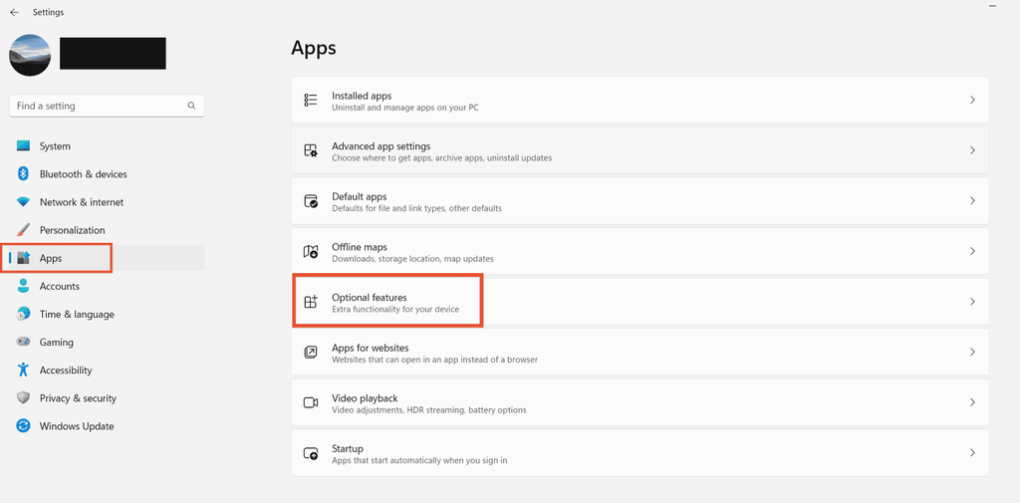The image size is (1020, 503).
Task: Click the Windows Update sync icon
Action: (x=24, y=425)
